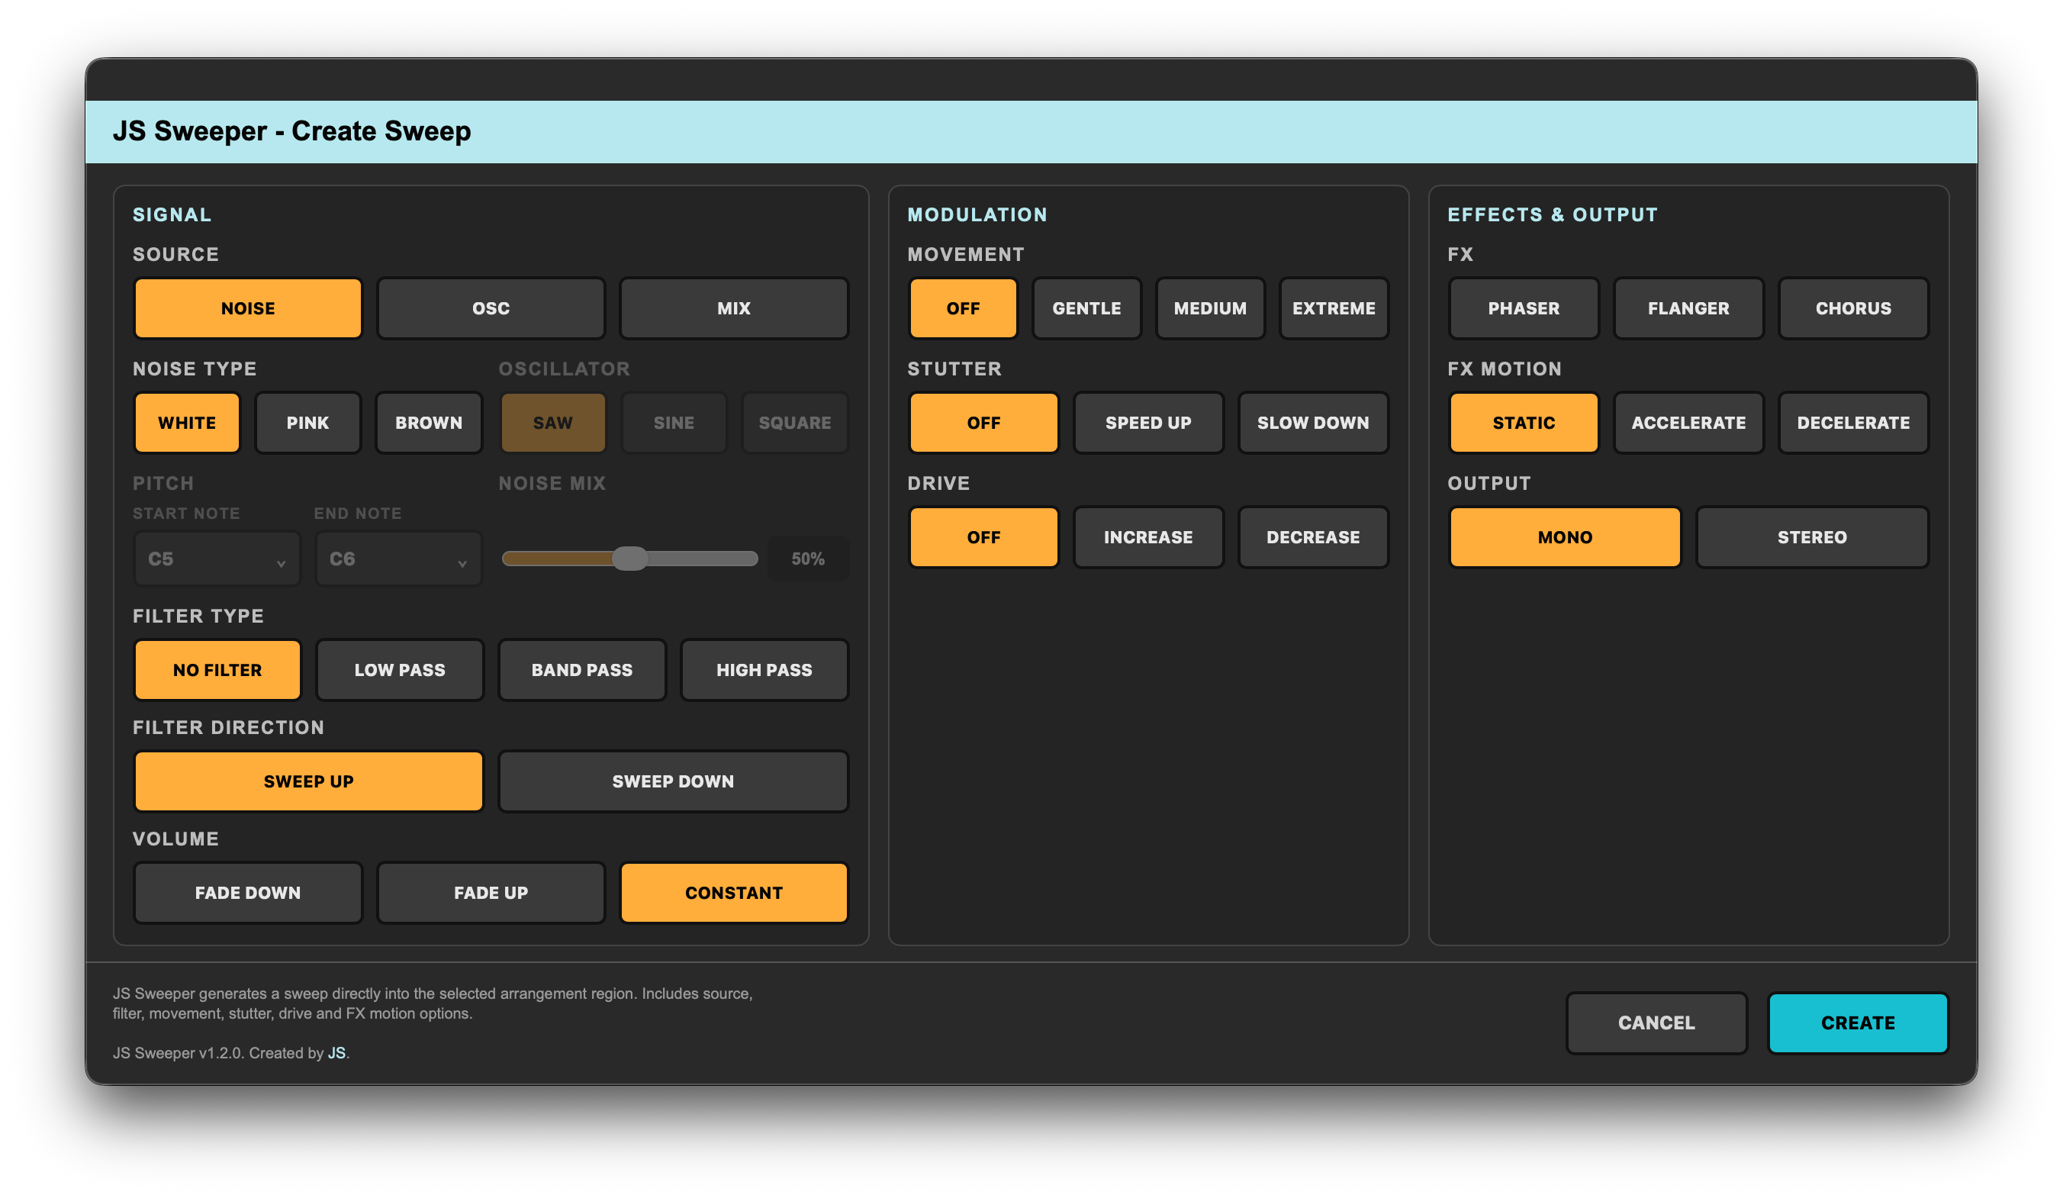Set filter direction to SWEEP DOWN
2063x1198 pixels.
(x=673, y=781)
